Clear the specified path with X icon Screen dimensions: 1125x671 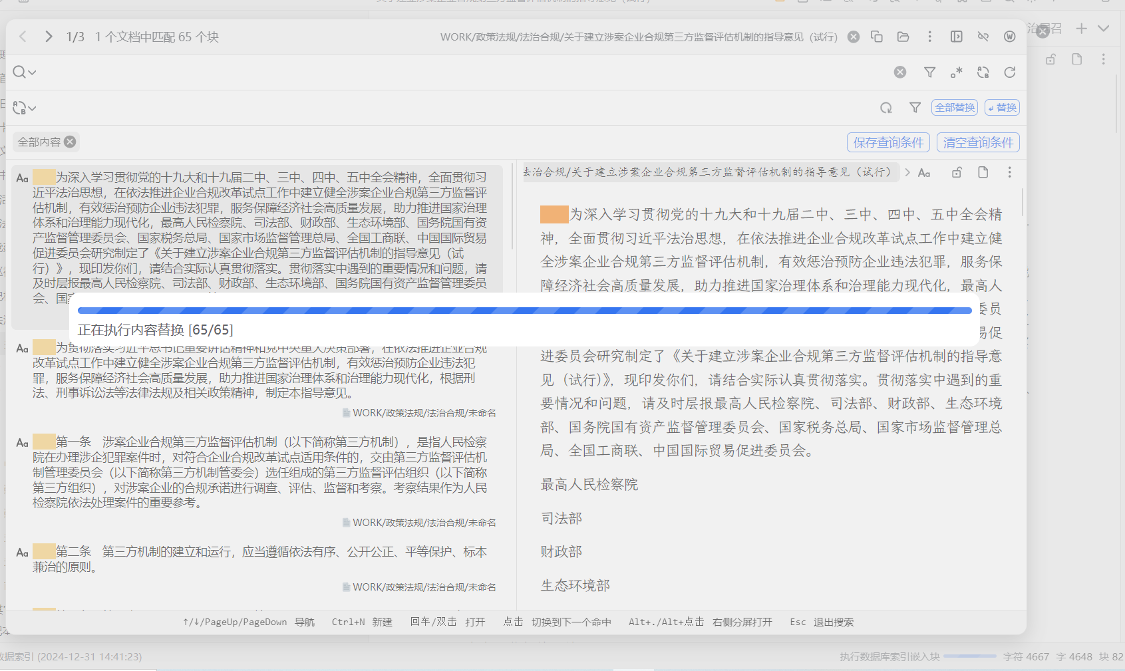tap(854, 37)
